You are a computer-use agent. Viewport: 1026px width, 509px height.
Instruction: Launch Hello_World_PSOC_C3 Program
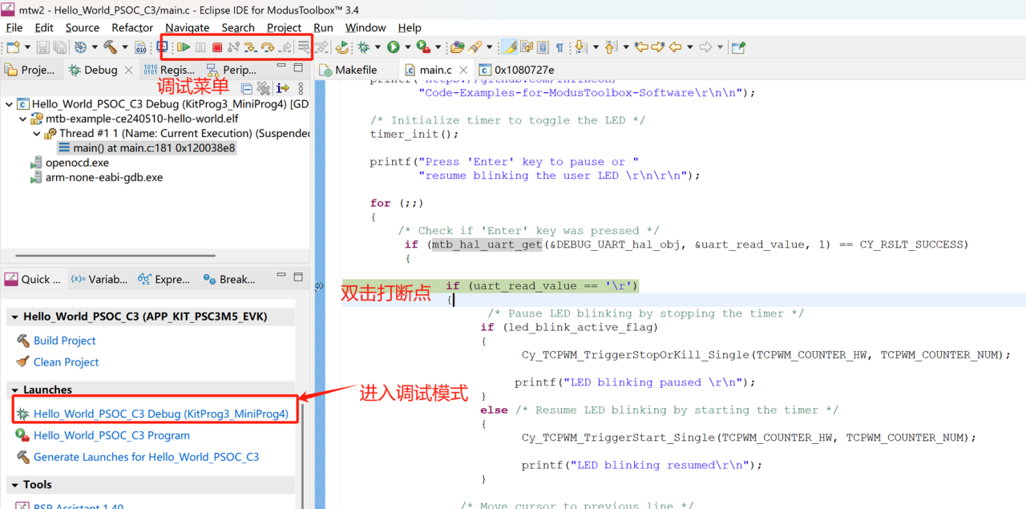tap(111, 435)
